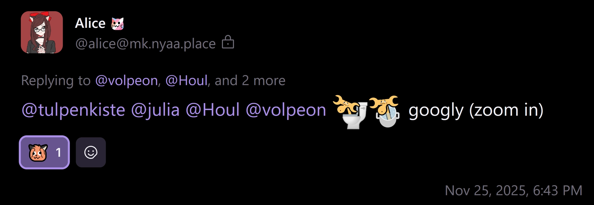Click the cooking pot wrench custom emoji
This screenshot has width=594, height=205.
pos(385,111)
